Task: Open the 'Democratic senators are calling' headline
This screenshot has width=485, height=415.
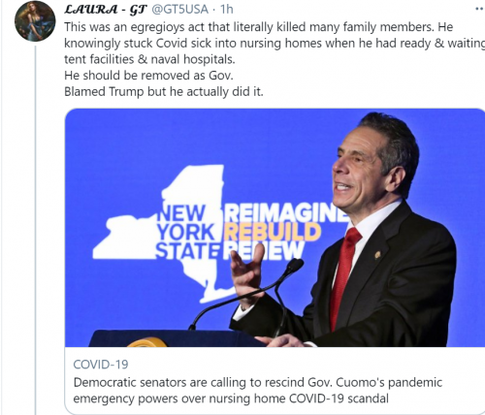Action: click(x=258, y=382)
